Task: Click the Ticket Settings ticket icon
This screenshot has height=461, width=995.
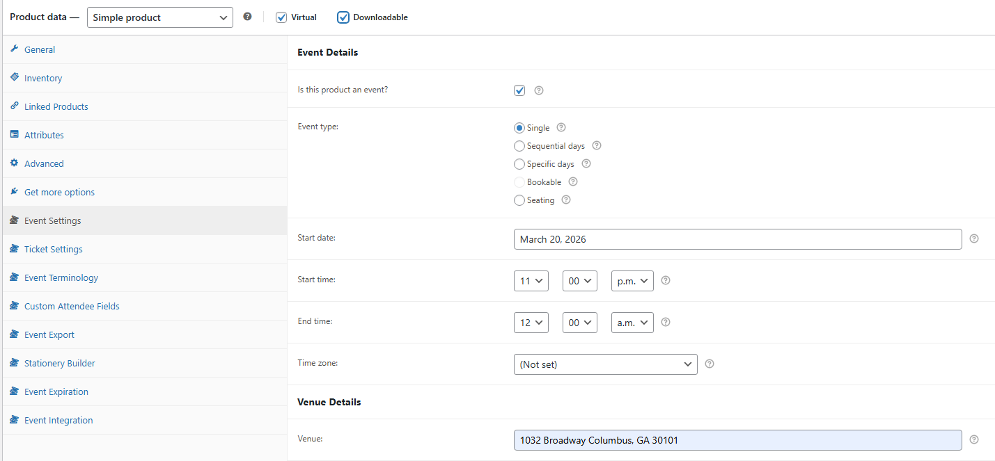Action: pos(14,249)
